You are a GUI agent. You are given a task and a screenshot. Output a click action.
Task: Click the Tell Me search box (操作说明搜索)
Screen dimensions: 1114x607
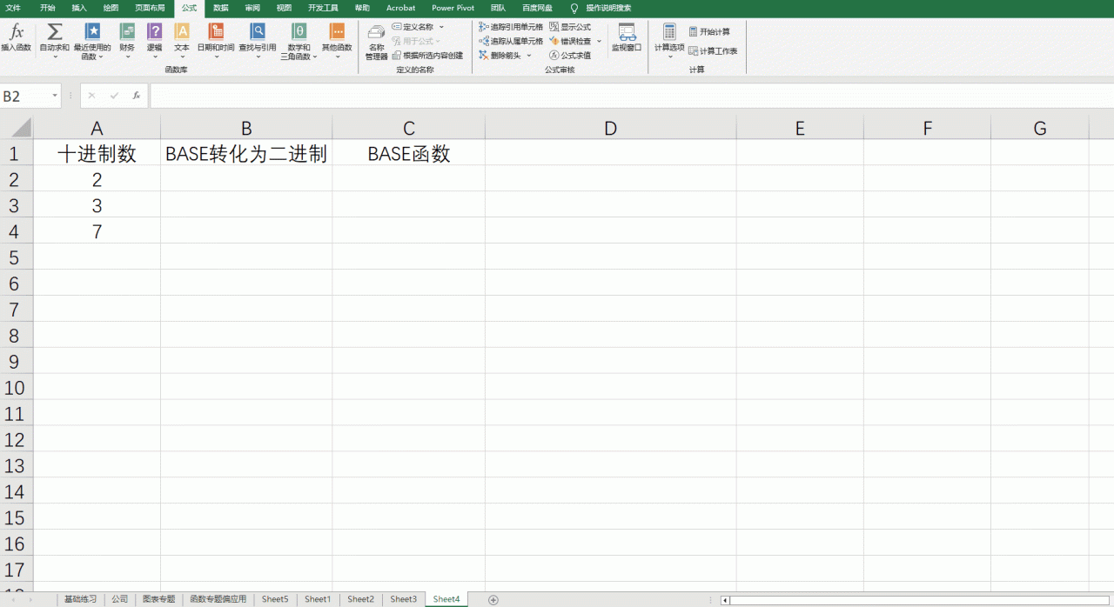click(x=609, y=8)
